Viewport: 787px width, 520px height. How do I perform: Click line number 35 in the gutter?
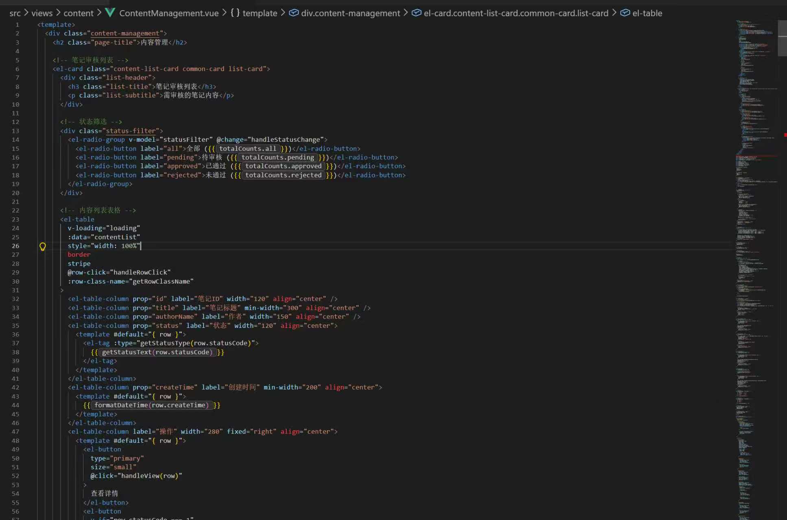[x=15, y=325]
